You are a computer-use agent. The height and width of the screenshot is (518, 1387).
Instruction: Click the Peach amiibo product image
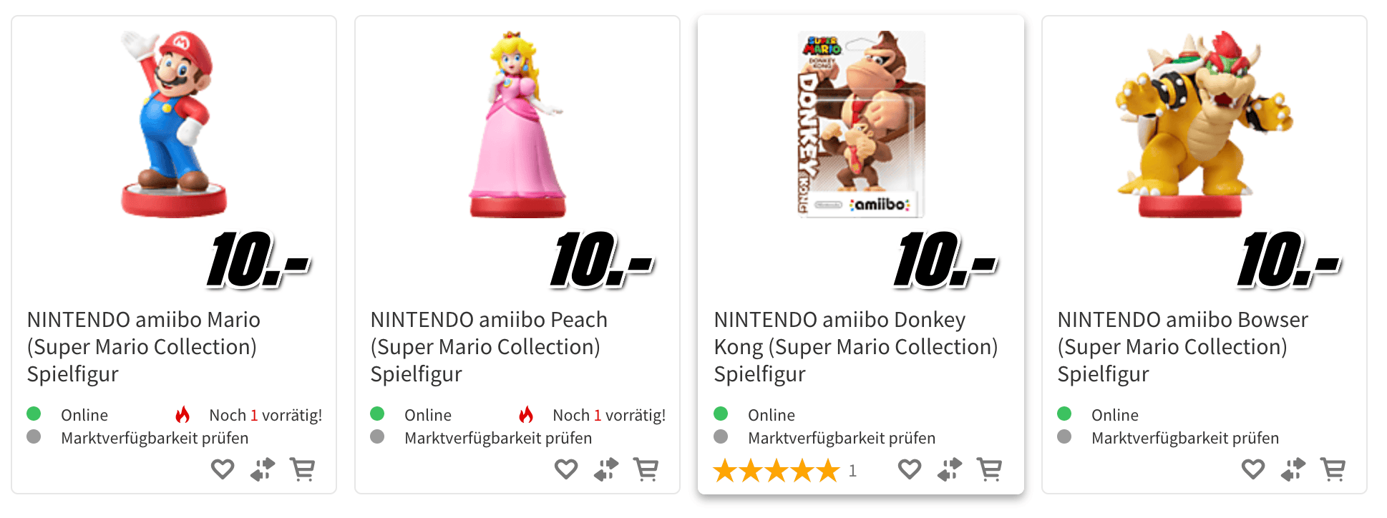point(517,124)
